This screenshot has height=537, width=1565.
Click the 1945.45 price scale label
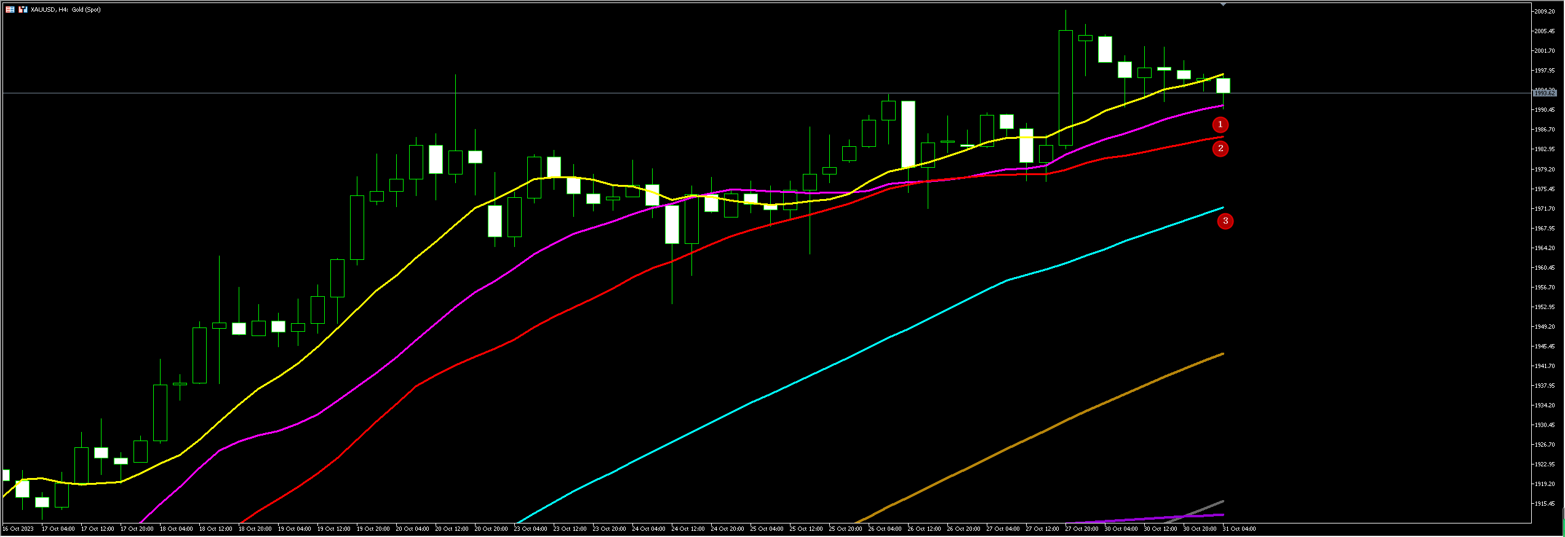1545,347
